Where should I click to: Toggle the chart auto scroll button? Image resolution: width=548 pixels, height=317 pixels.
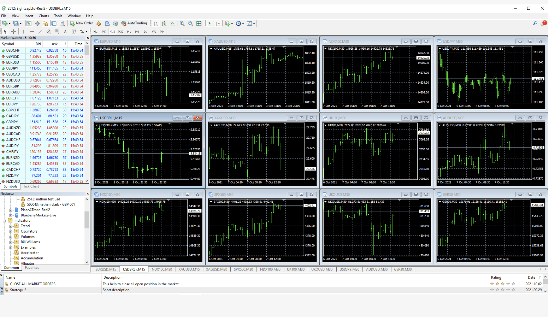point(209,24)
